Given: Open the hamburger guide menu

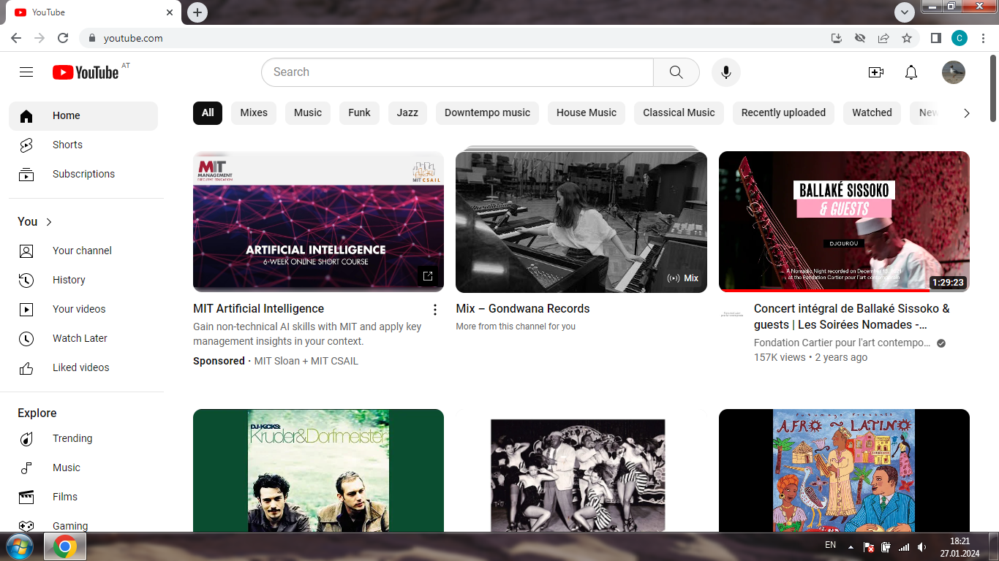Looking at the screenshot, I should tap(26, 72).
